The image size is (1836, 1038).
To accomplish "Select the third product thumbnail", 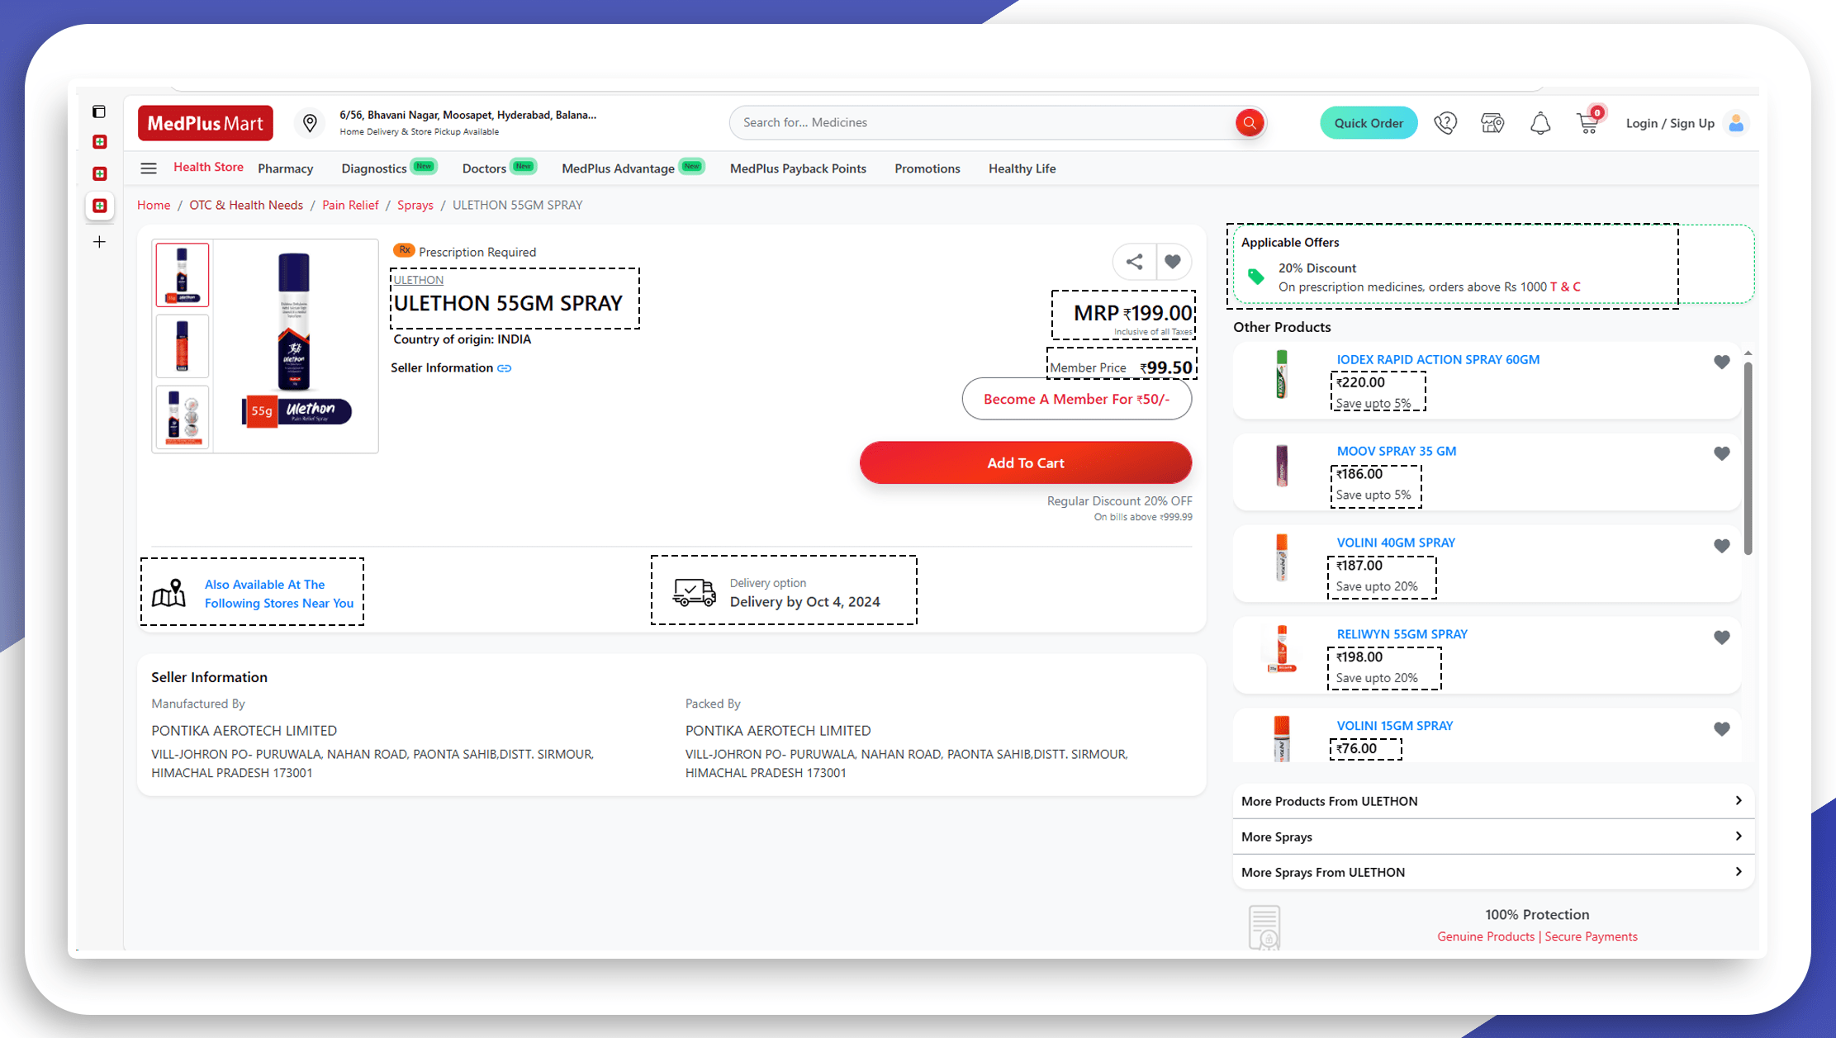I will click(x=183, y=417).
